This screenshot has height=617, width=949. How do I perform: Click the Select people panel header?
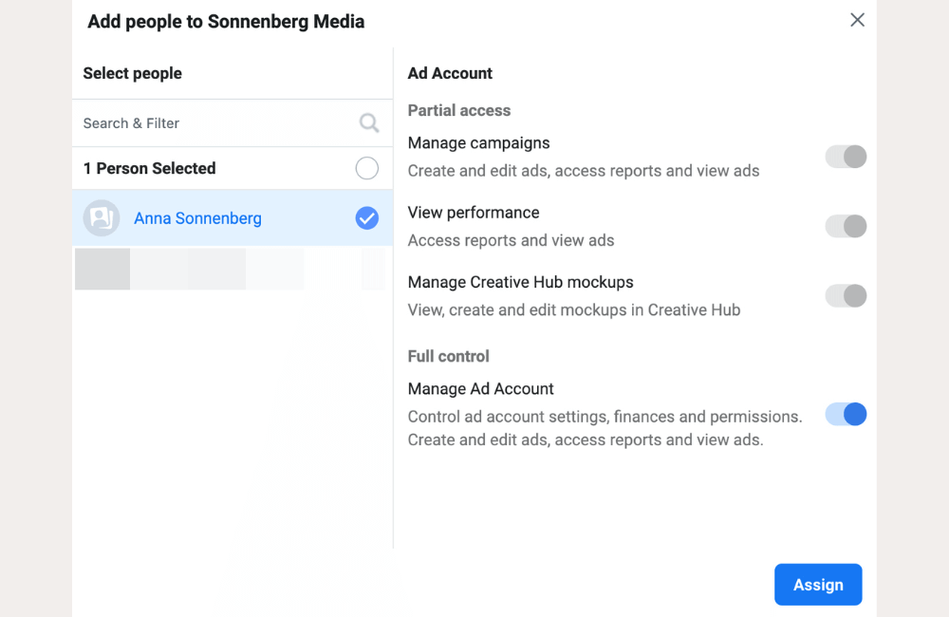click(x=133, y=73)
